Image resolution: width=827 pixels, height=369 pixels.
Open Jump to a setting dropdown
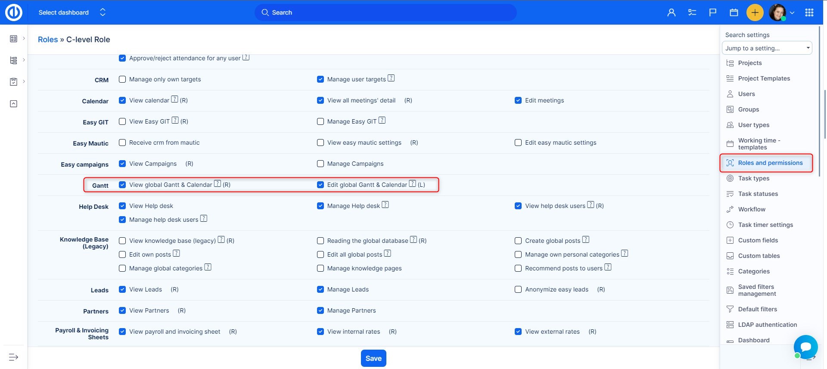[767, 48]
